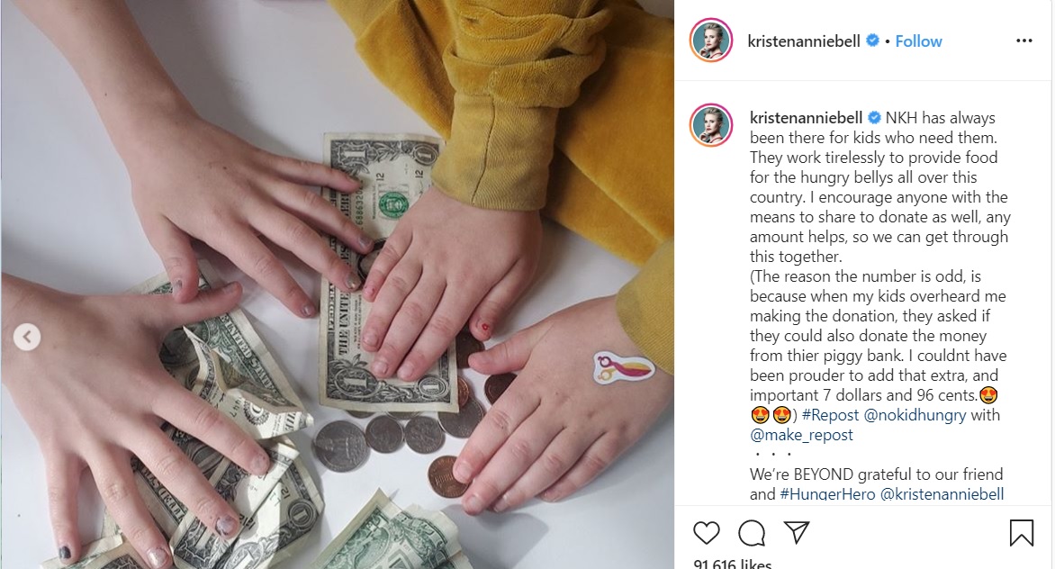The height and width of the screenshot is (569, 1055).
Task: Click the verified badge next to the header username
Action: pos(872,41)
